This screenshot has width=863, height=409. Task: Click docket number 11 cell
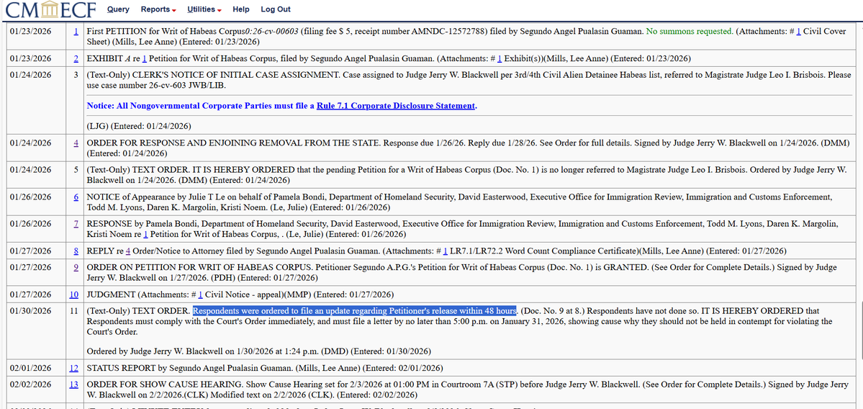[x=73, y=331]
